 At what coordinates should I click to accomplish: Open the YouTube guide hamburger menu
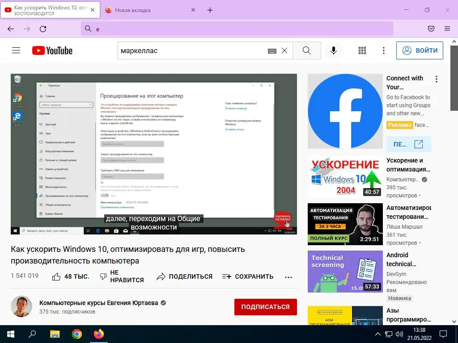pos(16,50)
